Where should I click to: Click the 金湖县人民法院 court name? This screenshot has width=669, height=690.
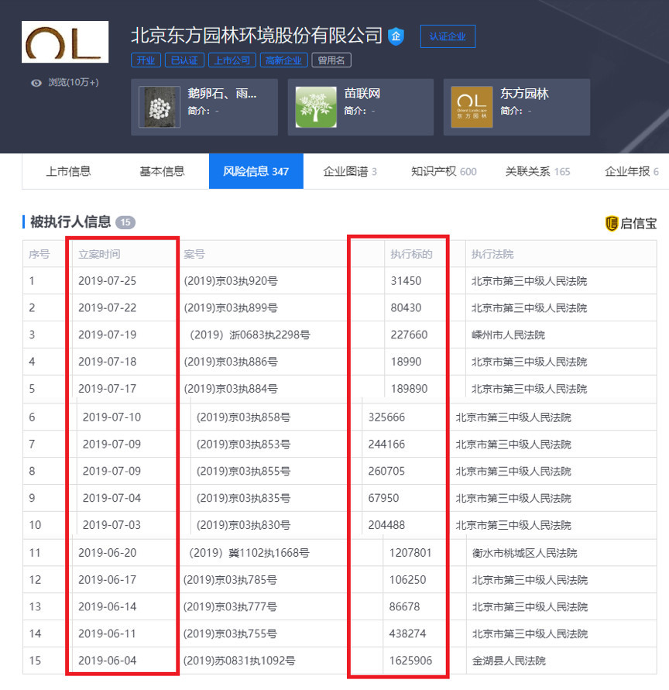509,660
